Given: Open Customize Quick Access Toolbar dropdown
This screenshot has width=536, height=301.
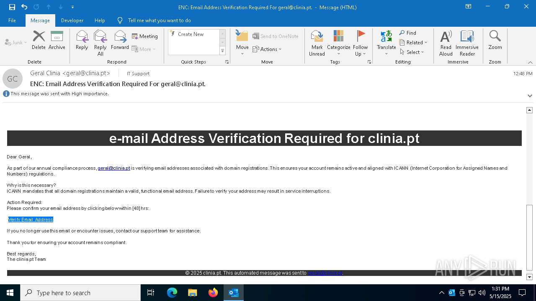Looking at the screenshot, I should tap(72, 7).
